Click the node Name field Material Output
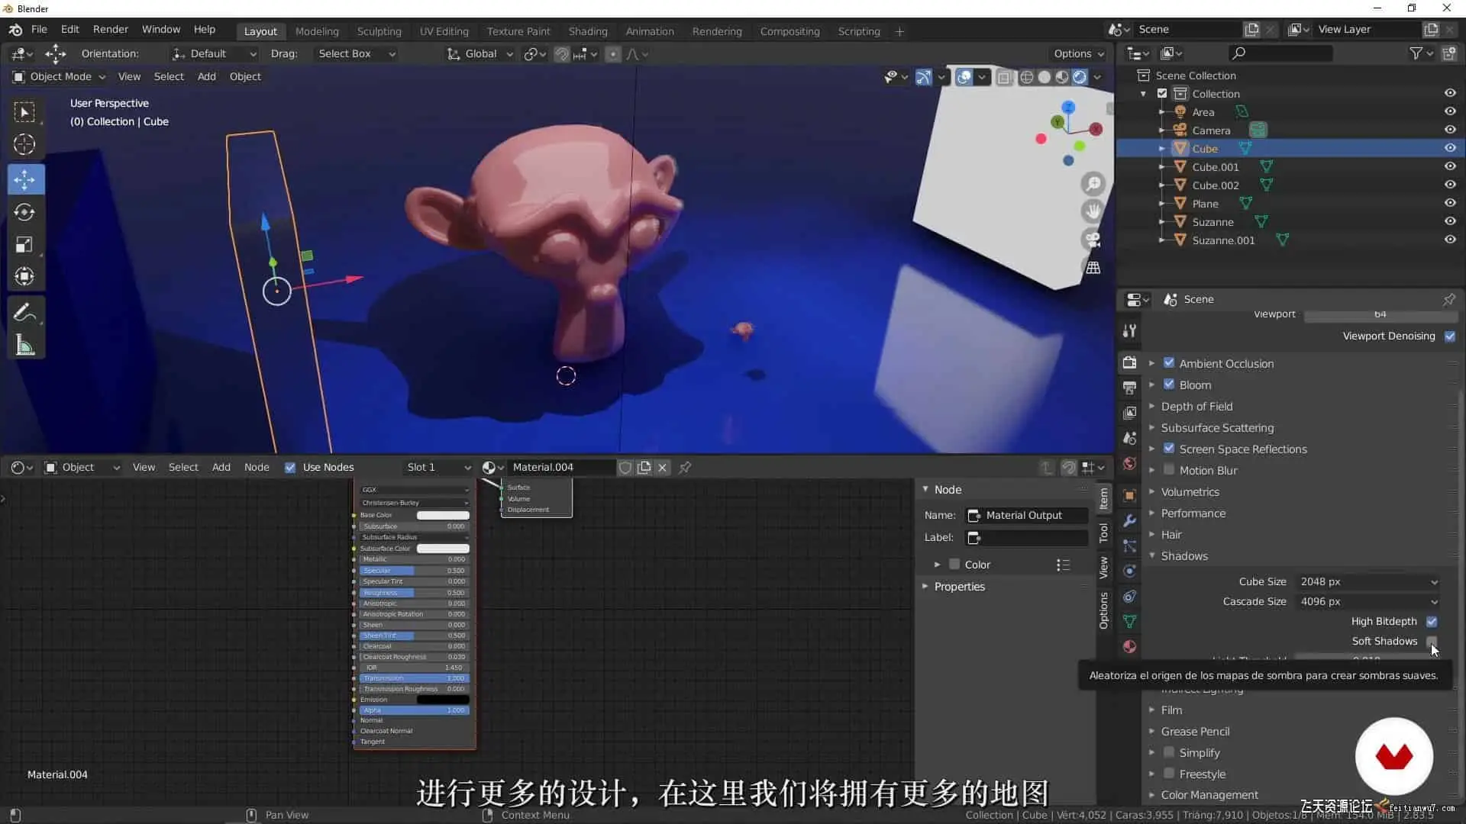The width and height of the screenshot is (1466, 824). point(1026,515)
